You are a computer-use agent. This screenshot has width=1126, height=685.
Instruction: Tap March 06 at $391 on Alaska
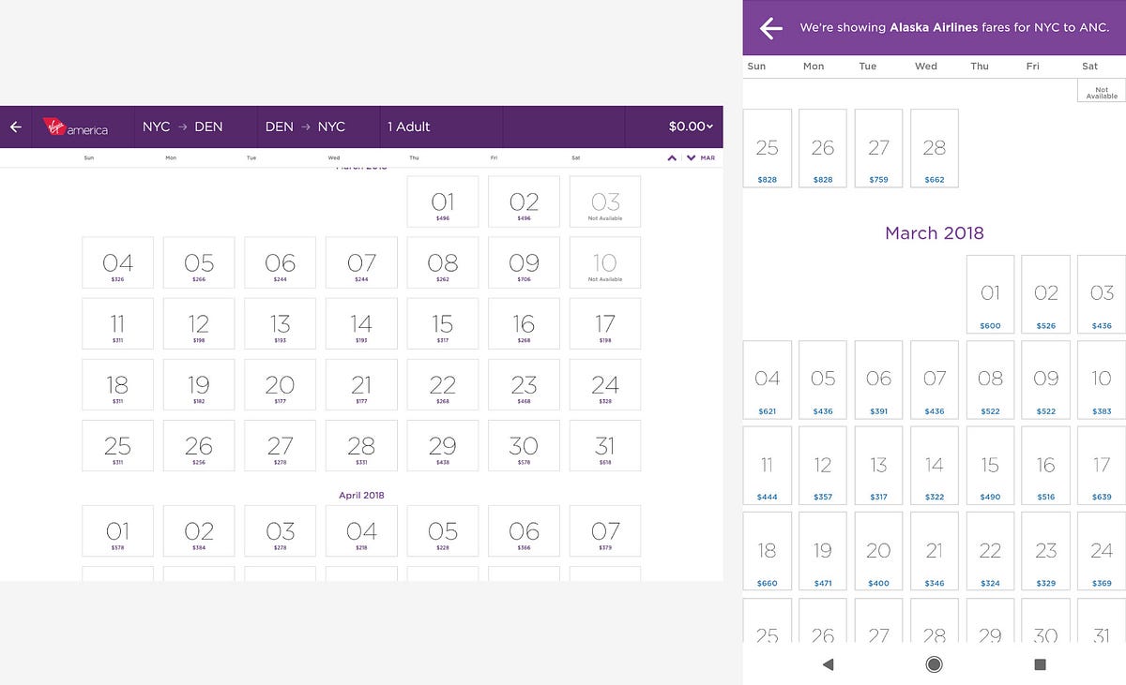tap(878, 380)
